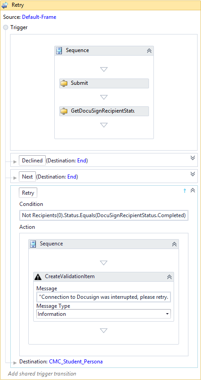
Task: Click Add shared trigger transition
Action: coord(42,374)
